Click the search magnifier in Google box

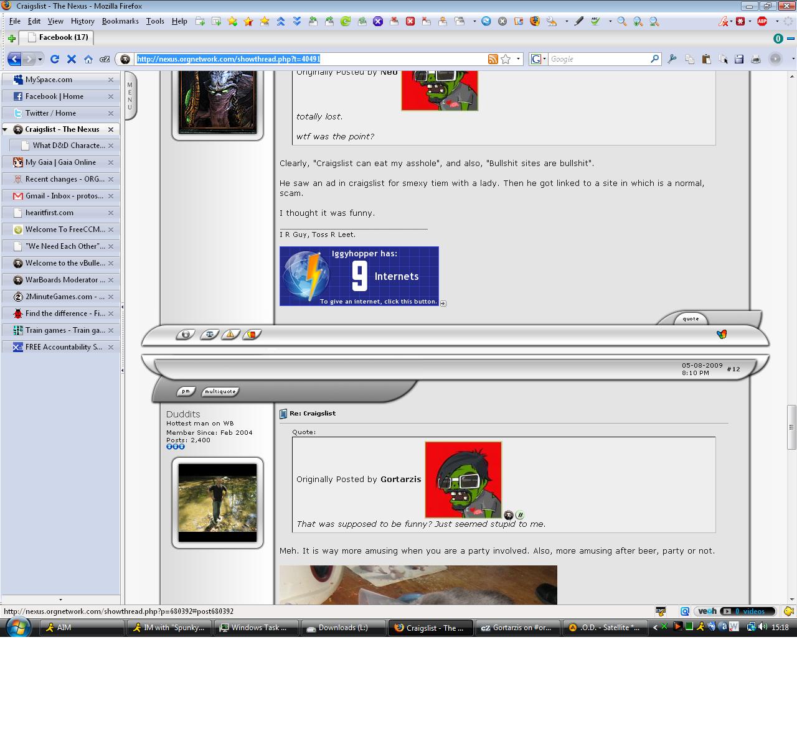pyautogui.click(x=654, y=58)
